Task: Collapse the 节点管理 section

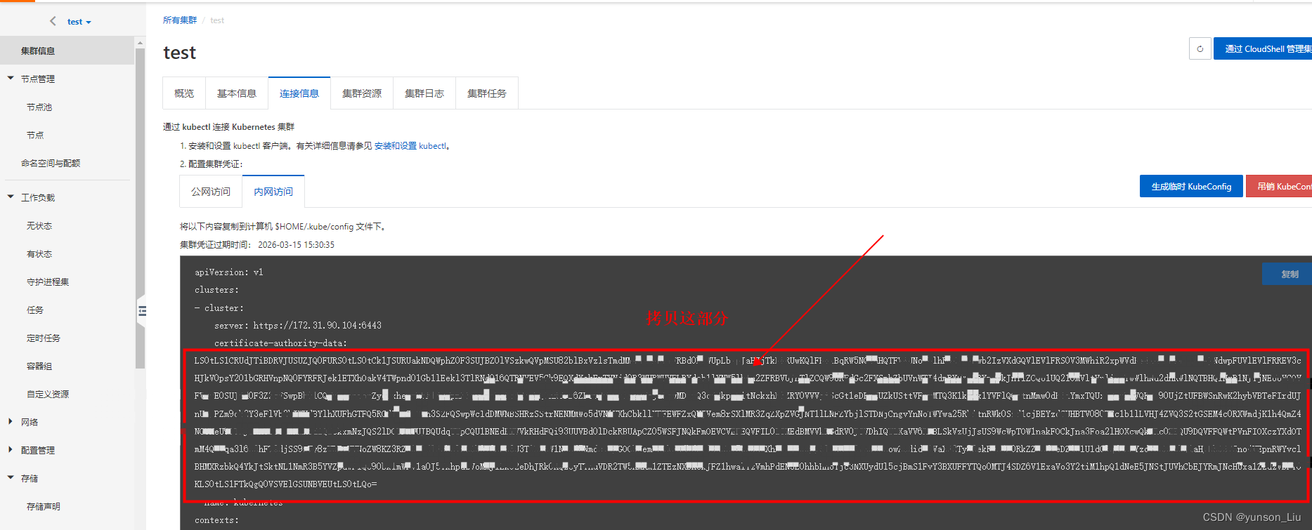Action: (11, 79)
